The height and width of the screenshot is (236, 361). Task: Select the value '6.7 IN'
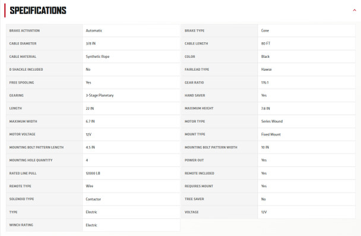[90, 121]
